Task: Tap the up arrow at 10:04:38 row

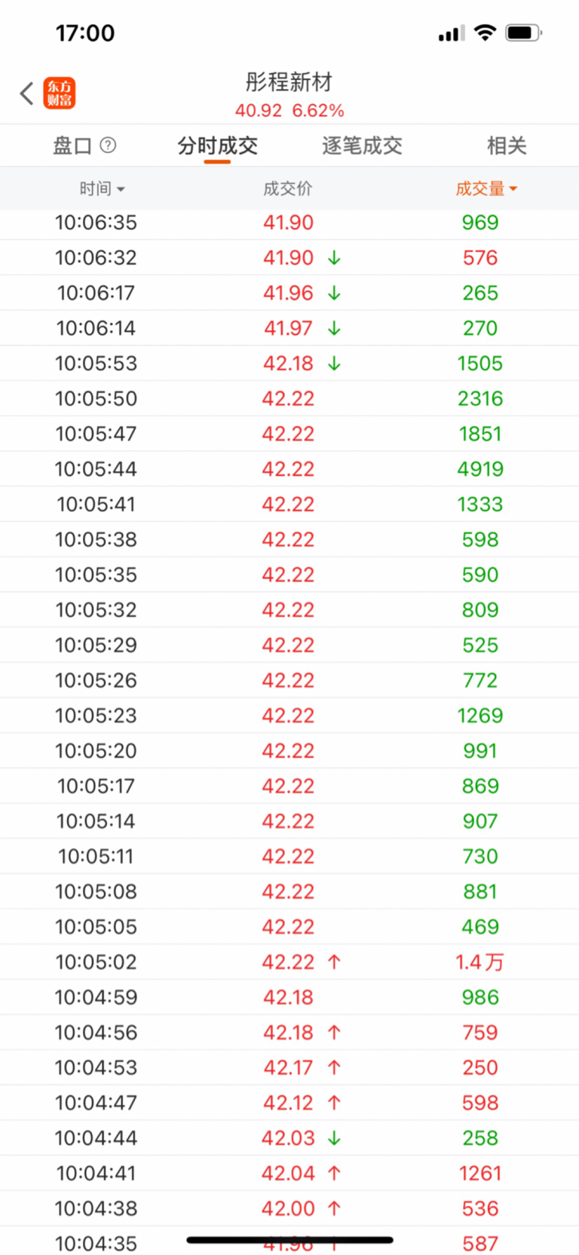Action: [x=334, y=1208]
